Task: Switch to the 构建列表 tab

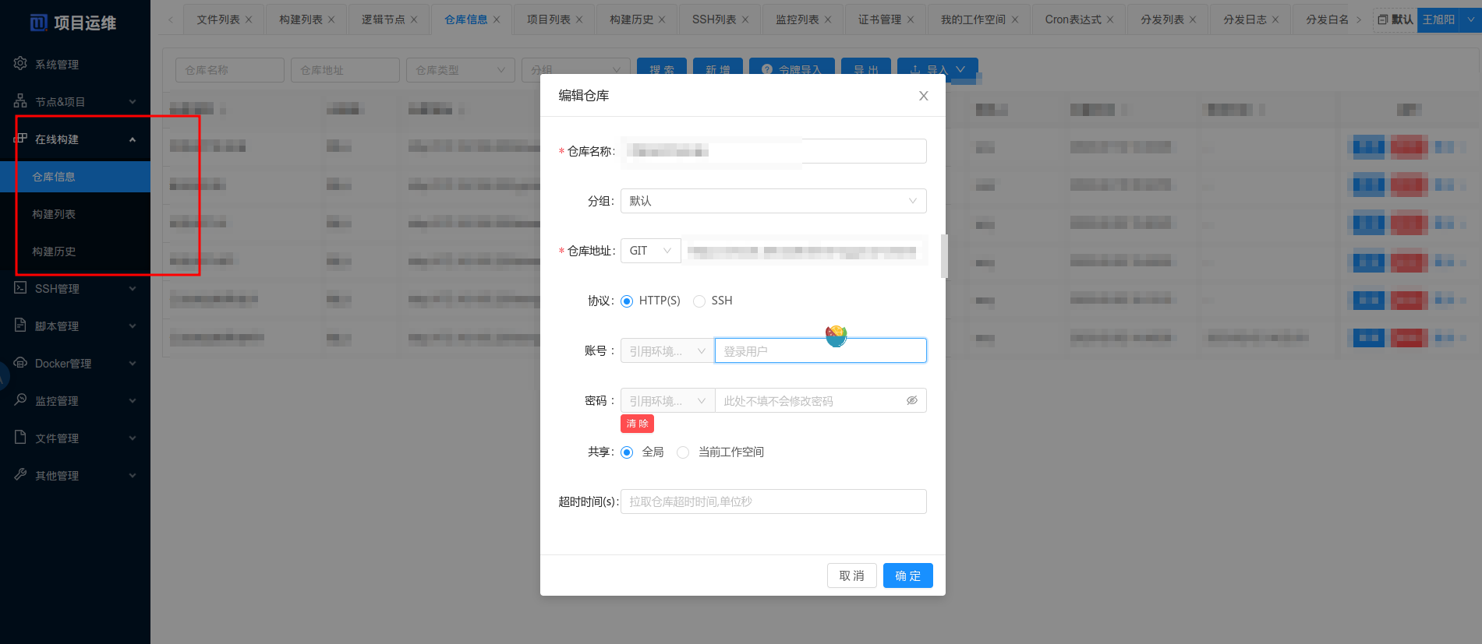Action: click(300, 19)
